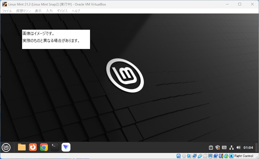The height and width of the screenshot is (159, 259).
Task: Click the VirtualBox shared folders indicator
Action: [x=205, y=156]
